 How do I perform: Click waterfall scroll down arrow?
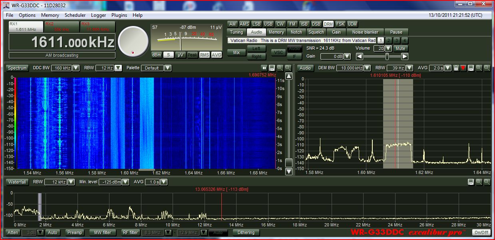289,172
